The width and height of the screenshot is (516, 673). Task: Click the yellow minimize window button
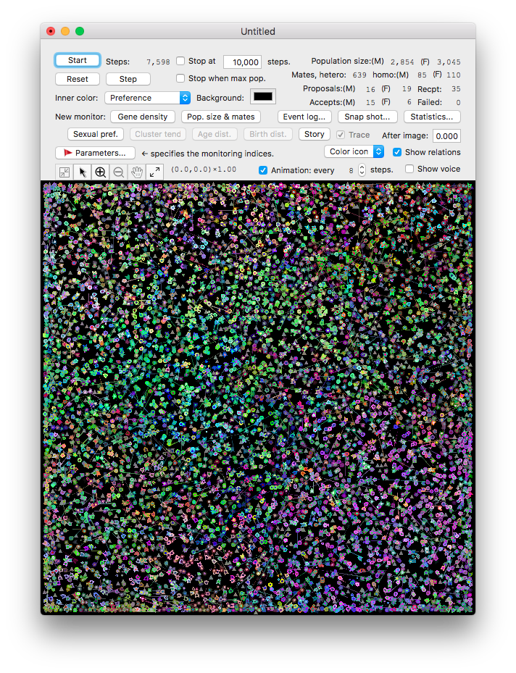[x=65, y=31]
